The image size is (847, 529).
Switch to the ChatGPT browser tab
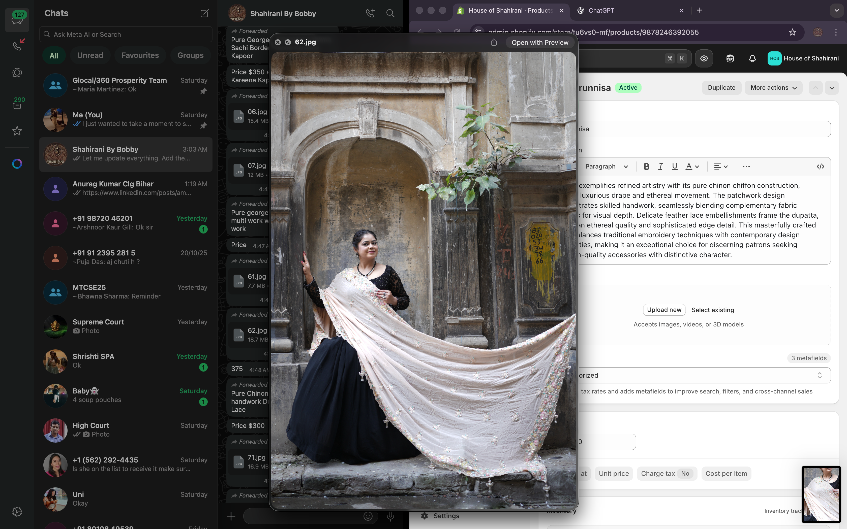(601, 11)
